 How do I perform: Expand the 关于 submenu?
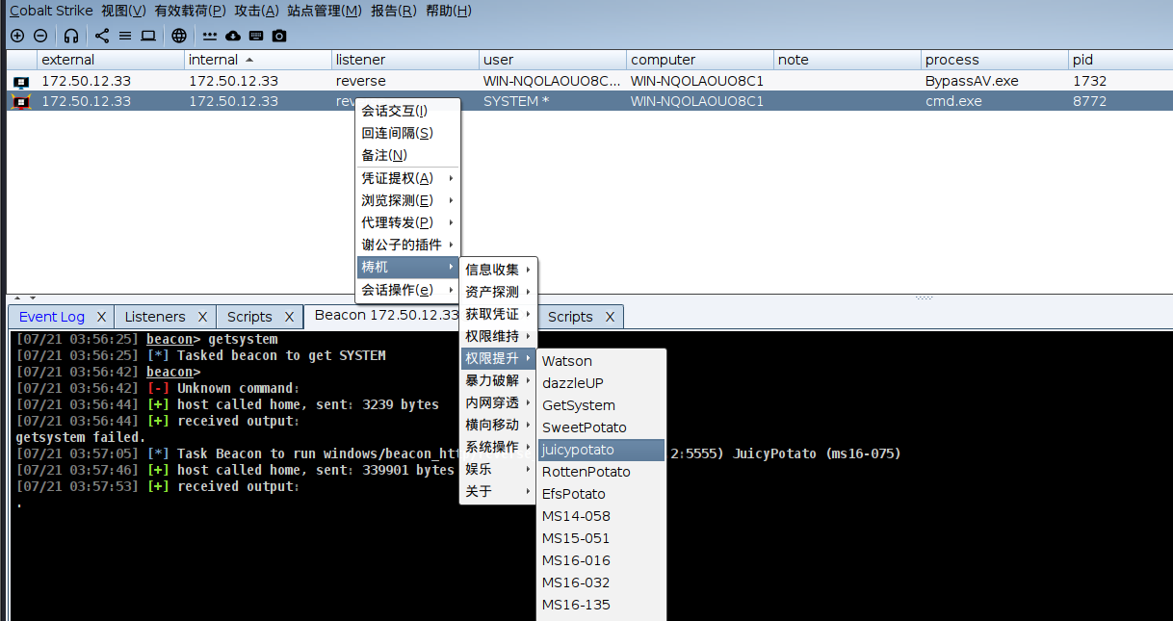(x=498, y=491)
